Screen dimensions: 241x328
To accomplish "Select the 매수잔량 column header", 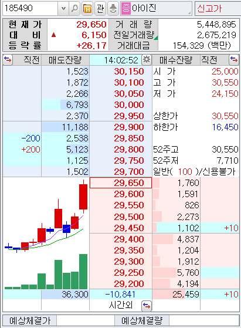I will pyautogui.click(x=176, y=60).
